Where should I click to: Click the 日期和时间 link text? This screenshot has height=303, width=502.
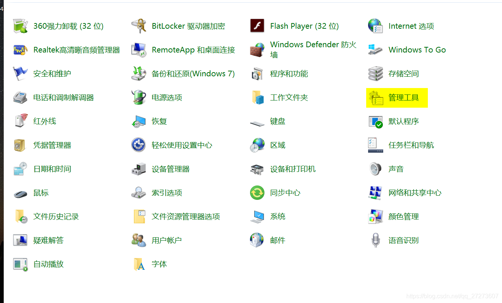pos(52,169)
